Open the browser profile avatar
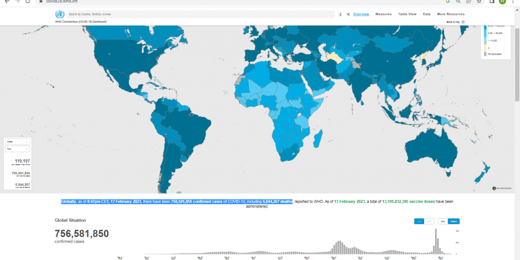 click(502, 2)
